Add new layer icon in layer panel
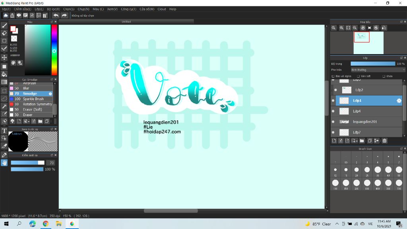This screenshot has height=229, width=407. pyautogui.click(x=334, y=141)
